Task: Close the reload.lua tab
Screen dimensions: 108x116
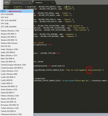Action: [53, 3]
